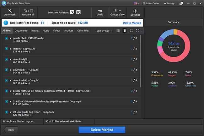The width and height of the screenshot is (204, 136).
Task: Open Settings in the title bar
Action: pyautogui.click(x=169, y=3)
